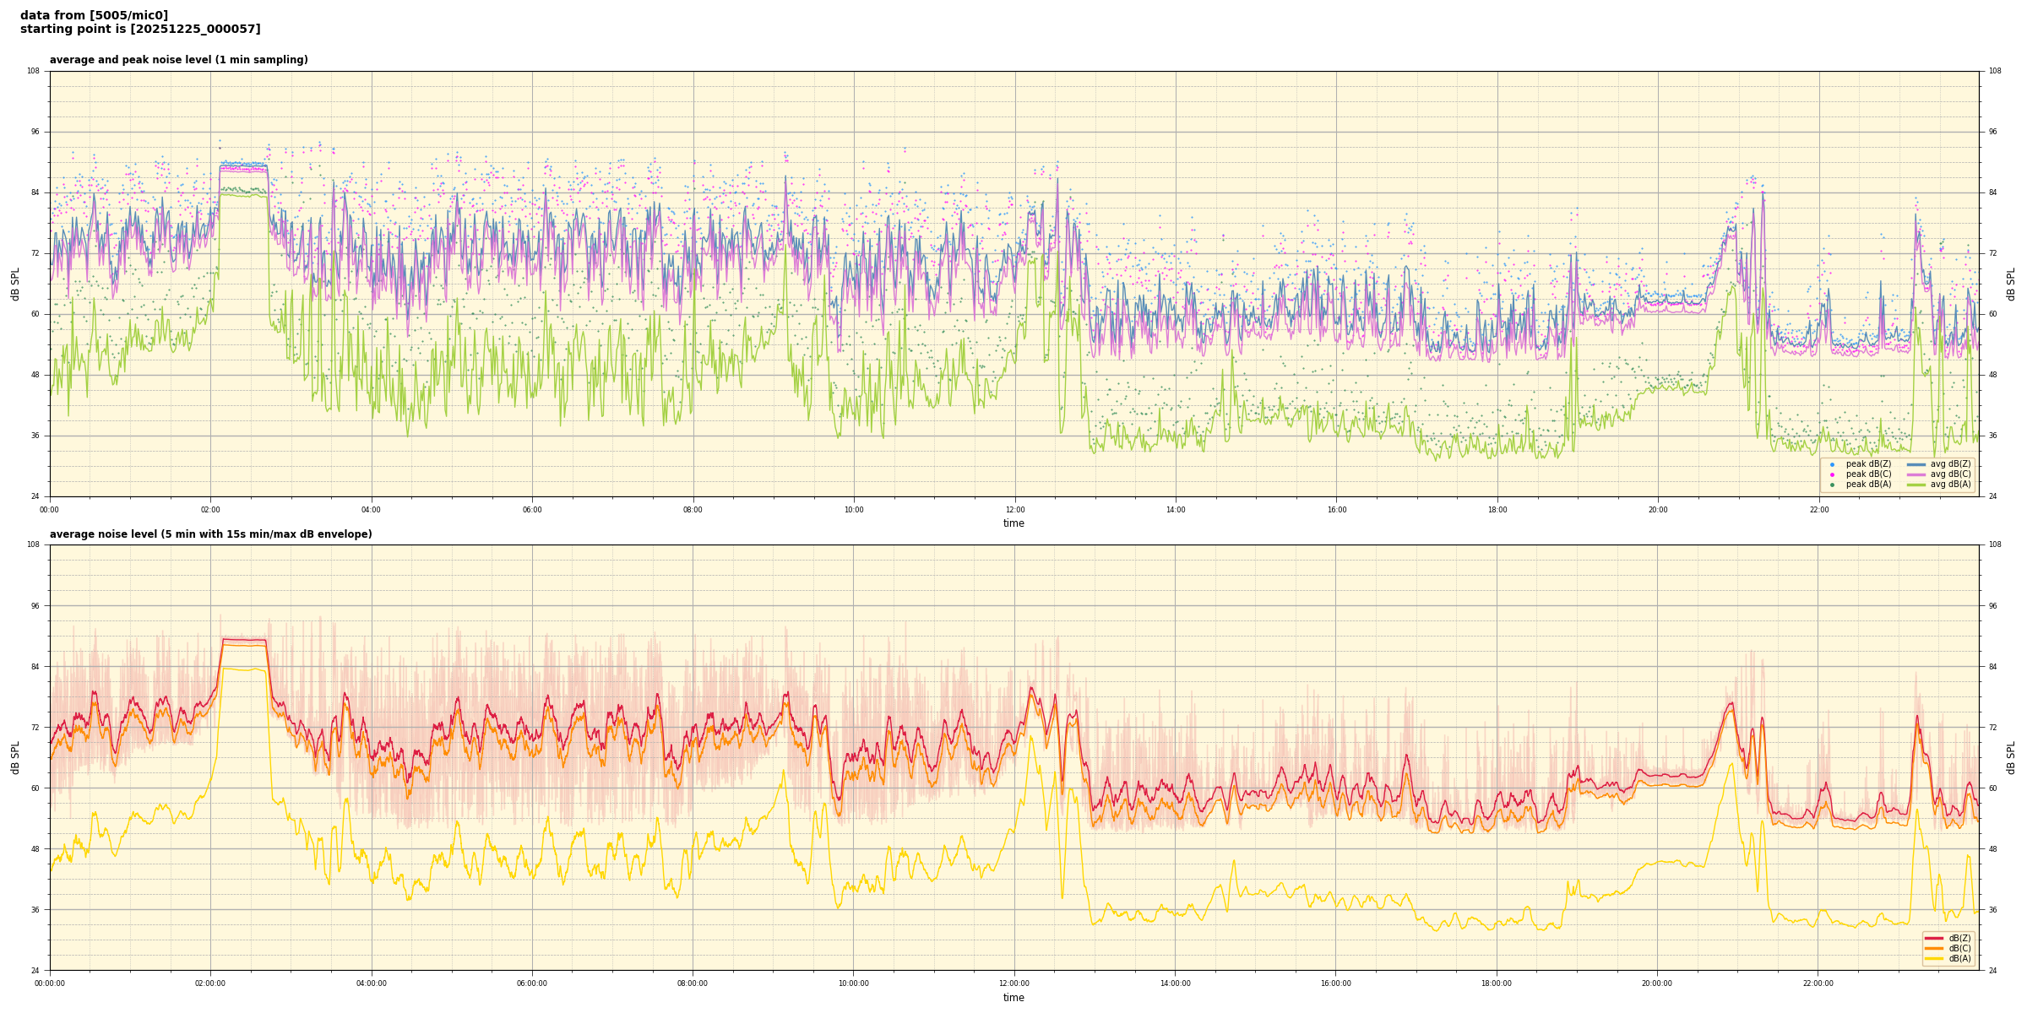The width and height of the screenshot is (2027, 1013).
Task: Click the 12:00 tick on top chart time axis
Action: [1014, 510]
